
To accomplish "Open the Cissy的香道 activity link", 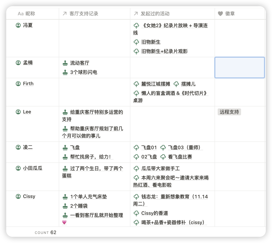I will (155, 213).
